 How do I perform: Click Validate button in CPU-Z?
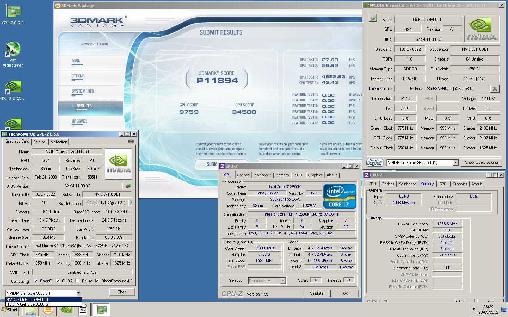pyautogui.click(x=317, y=293)
